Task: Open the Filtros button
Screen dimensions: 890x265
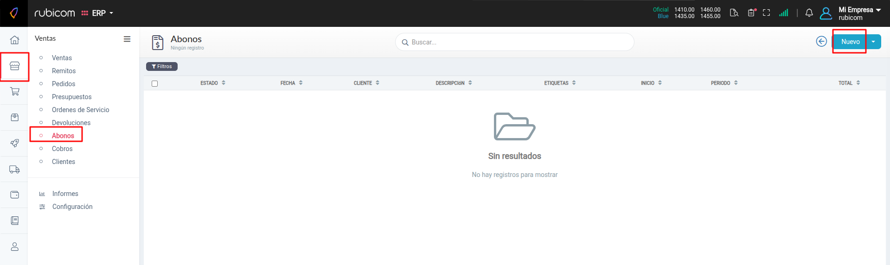Action: click(162, 67)
